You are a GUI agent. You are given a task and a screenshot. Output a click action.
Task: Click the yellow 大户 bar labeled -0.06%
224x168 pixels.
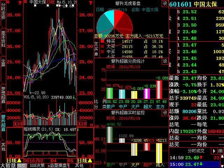(134, 95)
